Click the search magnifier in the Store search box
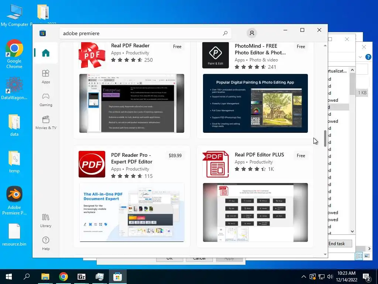 225,33
